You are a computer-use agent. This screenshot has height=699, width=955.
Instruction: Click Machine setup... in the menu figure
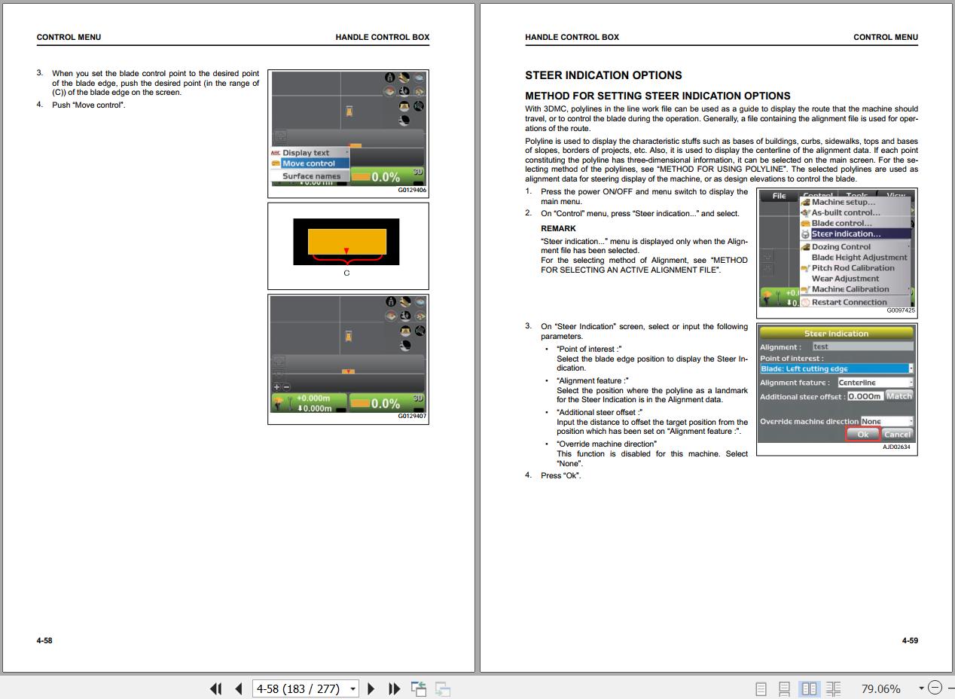tap(844, 202)
